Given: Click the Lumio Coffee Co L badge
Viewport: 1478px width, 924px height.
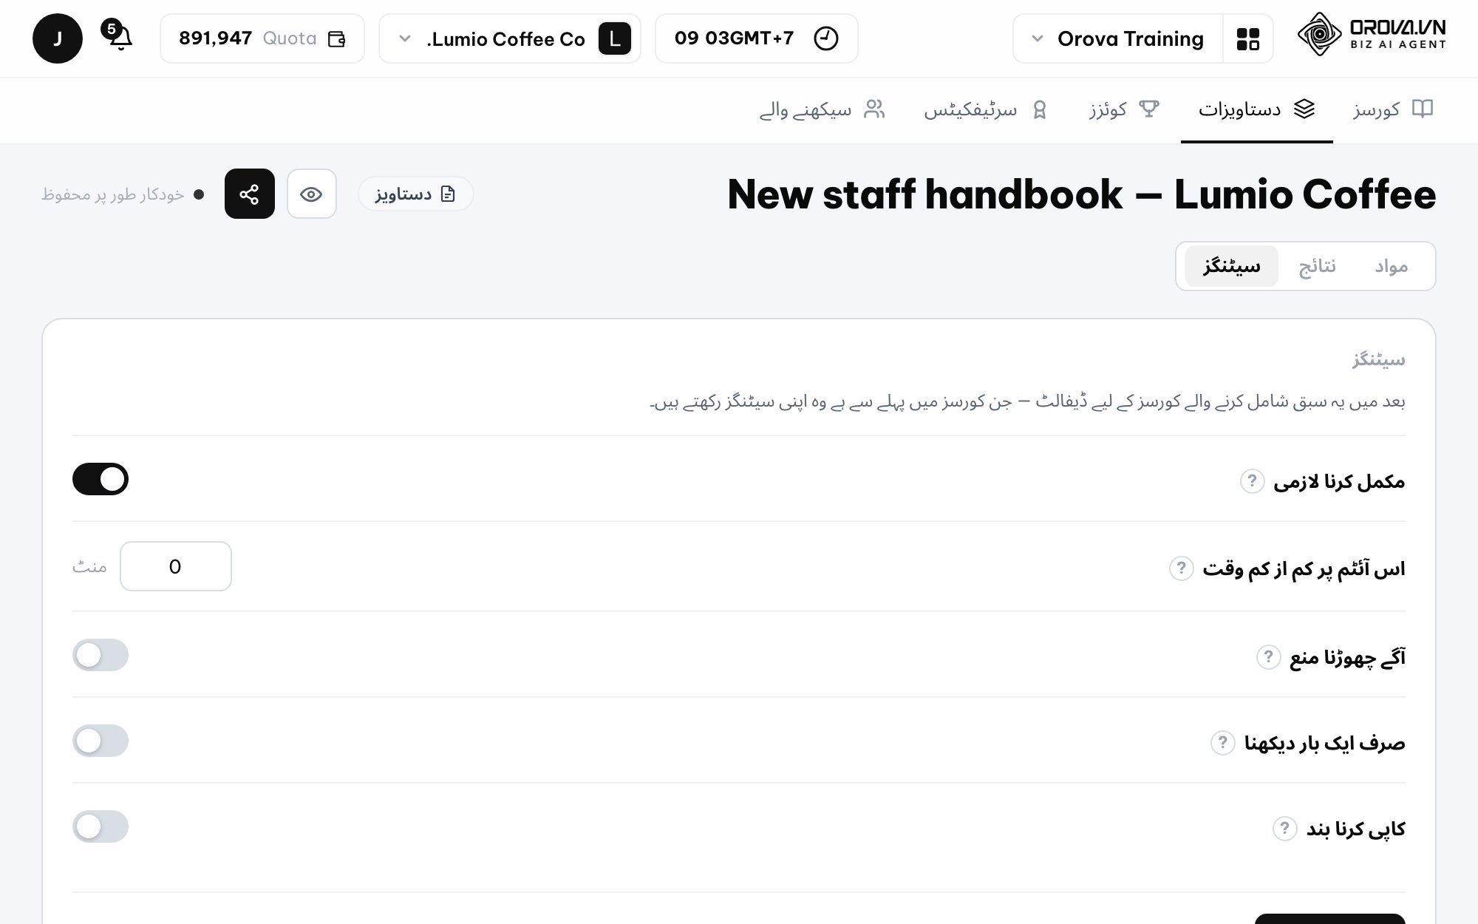Looking at the screenshot, I should (615, 38).
